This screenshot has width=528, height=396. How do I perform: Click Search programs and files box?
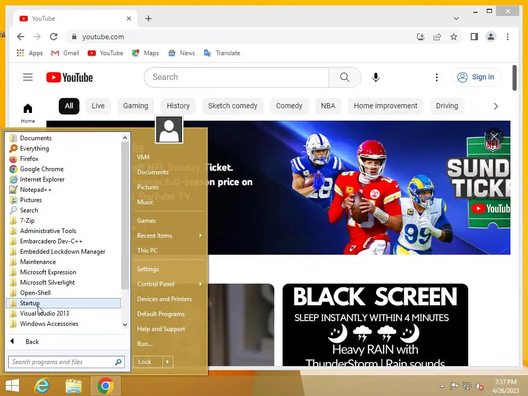tap(67, 362)
